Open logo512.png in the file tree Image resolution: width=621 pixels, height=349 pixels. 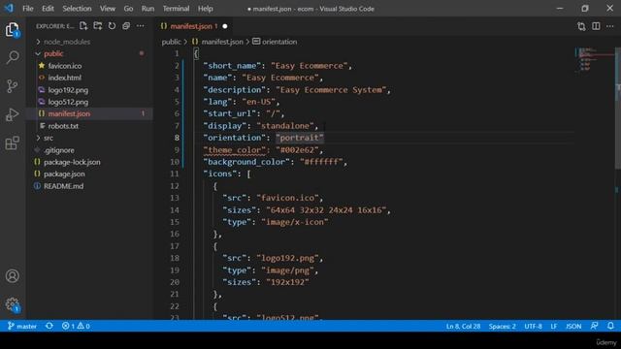click(68, 102)
